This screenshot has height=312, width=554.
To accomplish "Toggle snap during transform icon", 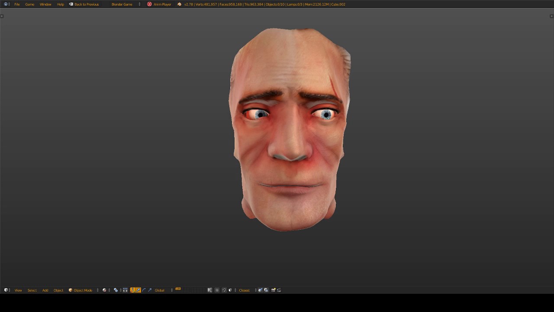I will pos(224,290).
